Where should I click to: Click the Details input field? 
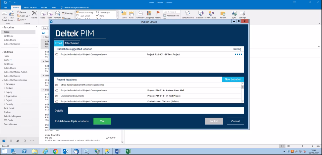tap(156, 111)
